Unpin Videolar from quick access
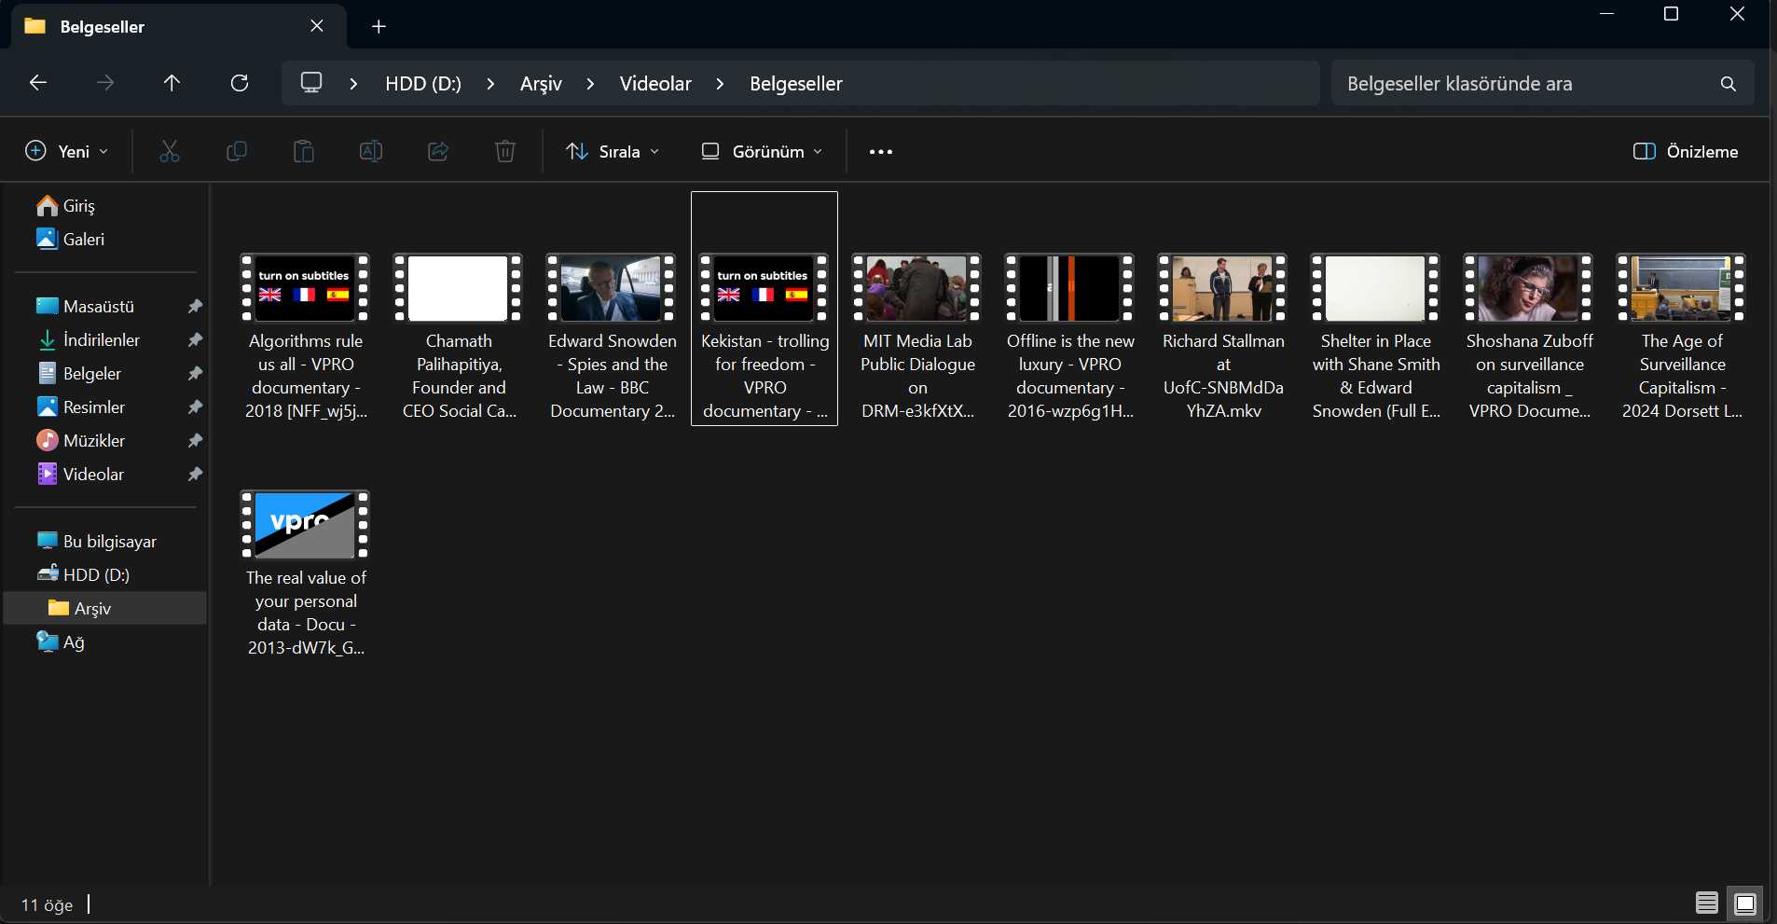 click(x=195, y=474)
